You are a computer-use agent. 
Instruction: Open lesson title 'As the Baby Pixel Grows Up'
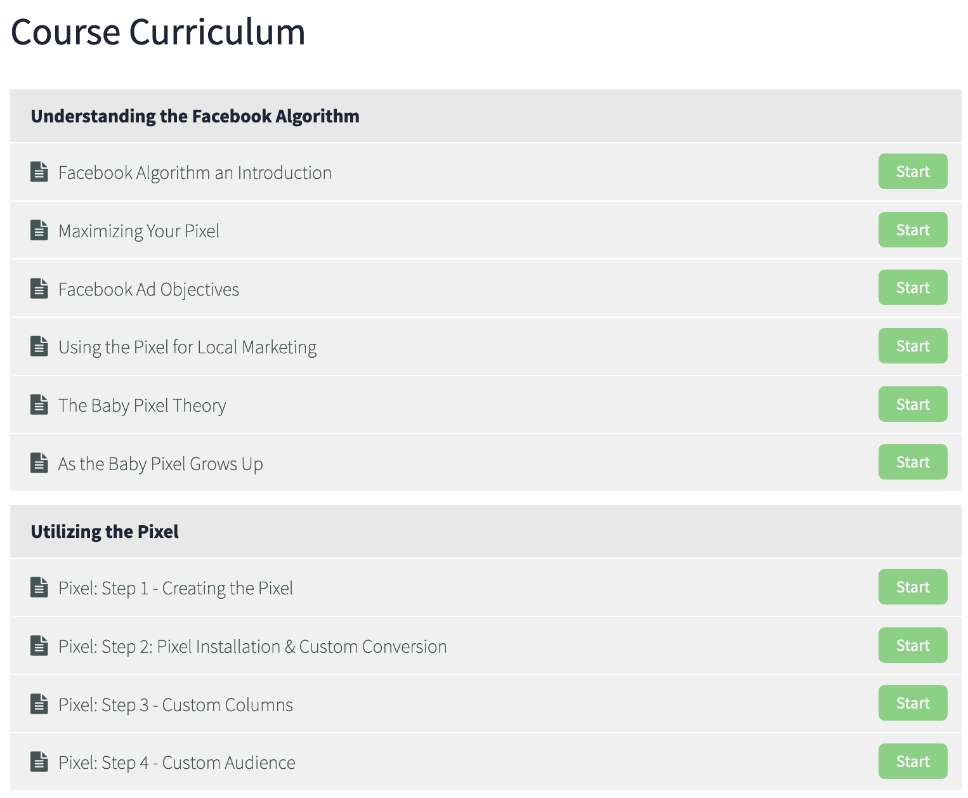pyautogui.click(x=160, y=464)
